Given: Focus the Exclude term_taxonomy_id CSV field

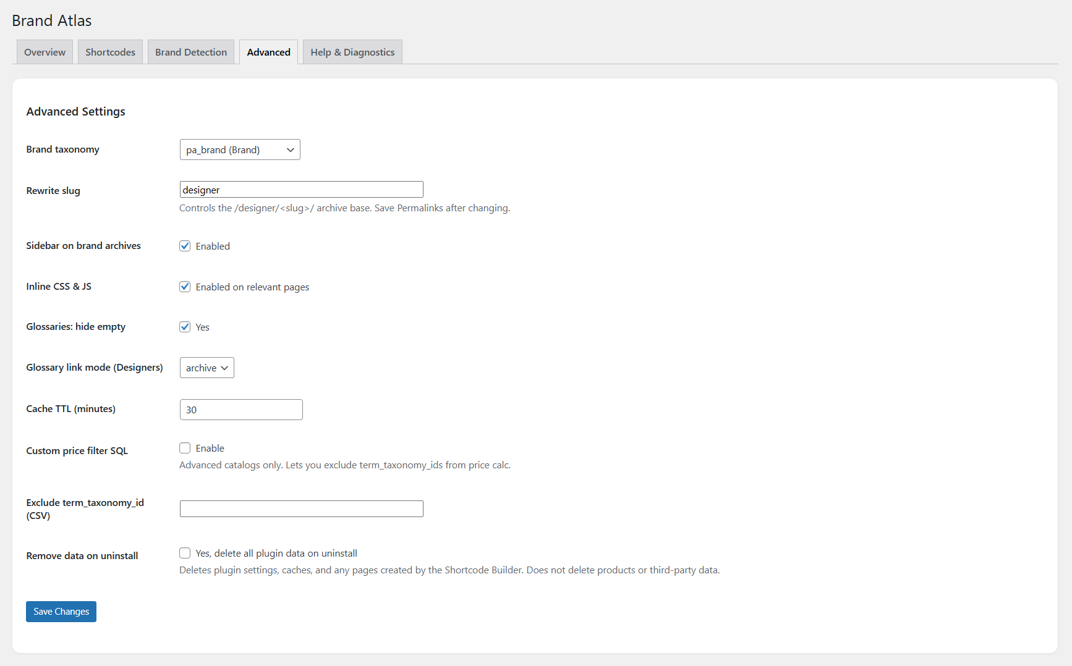Looking at the screenshot, I should point(301,508).
